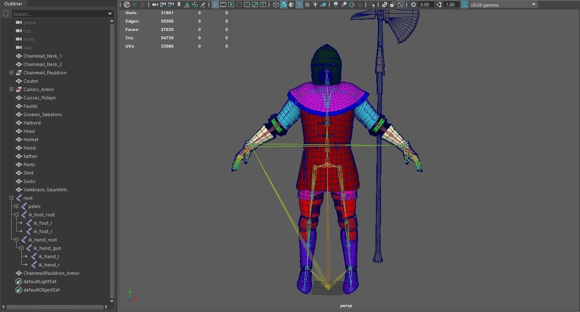
Task: Click the Select Camera toolbar icon
Action: 155,5
